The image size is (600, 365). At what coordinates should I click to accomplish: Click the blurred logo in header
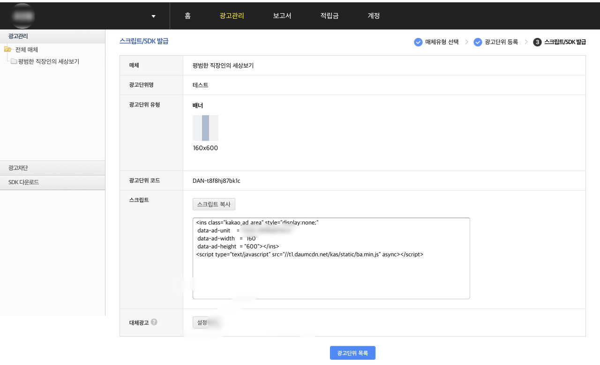(23, 16)
